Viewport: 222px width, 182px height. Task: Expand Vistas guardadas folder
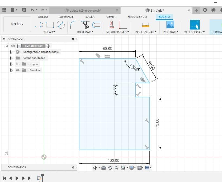(11, 58)
